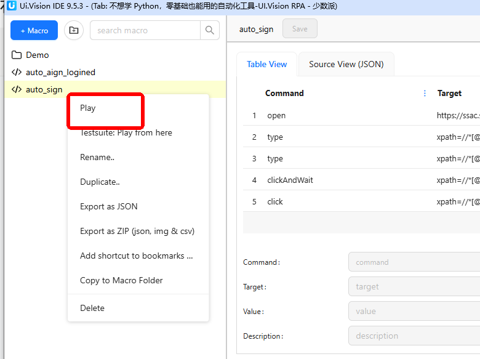
Task: Open the Demo folder
Action: 37,55
